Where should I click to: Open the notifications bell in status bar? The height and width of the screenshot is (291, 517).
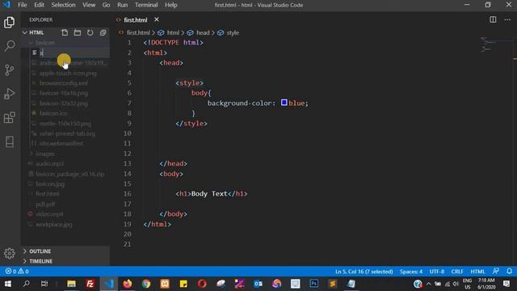[x=509, y=272]
